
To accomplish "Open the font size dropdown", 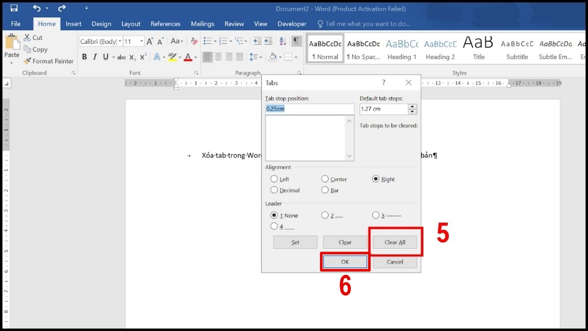I will click(141, 41).
